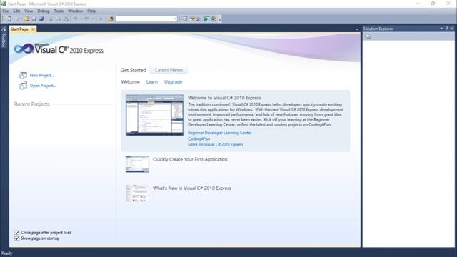Click the Quickly Create Your First Application thumbnail
This screenshot has width=457, height=257.
pos(137,164)
